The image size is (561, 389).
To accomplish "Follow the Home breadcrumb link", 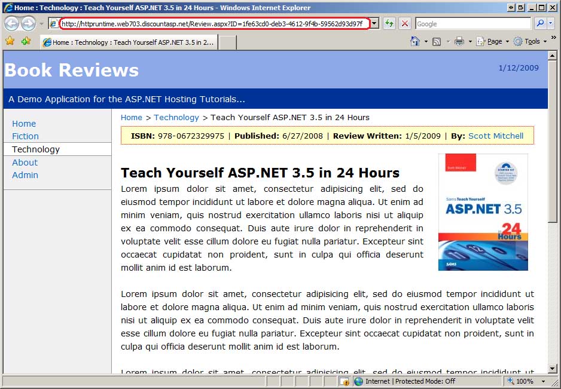I will (x=132, y=117).
